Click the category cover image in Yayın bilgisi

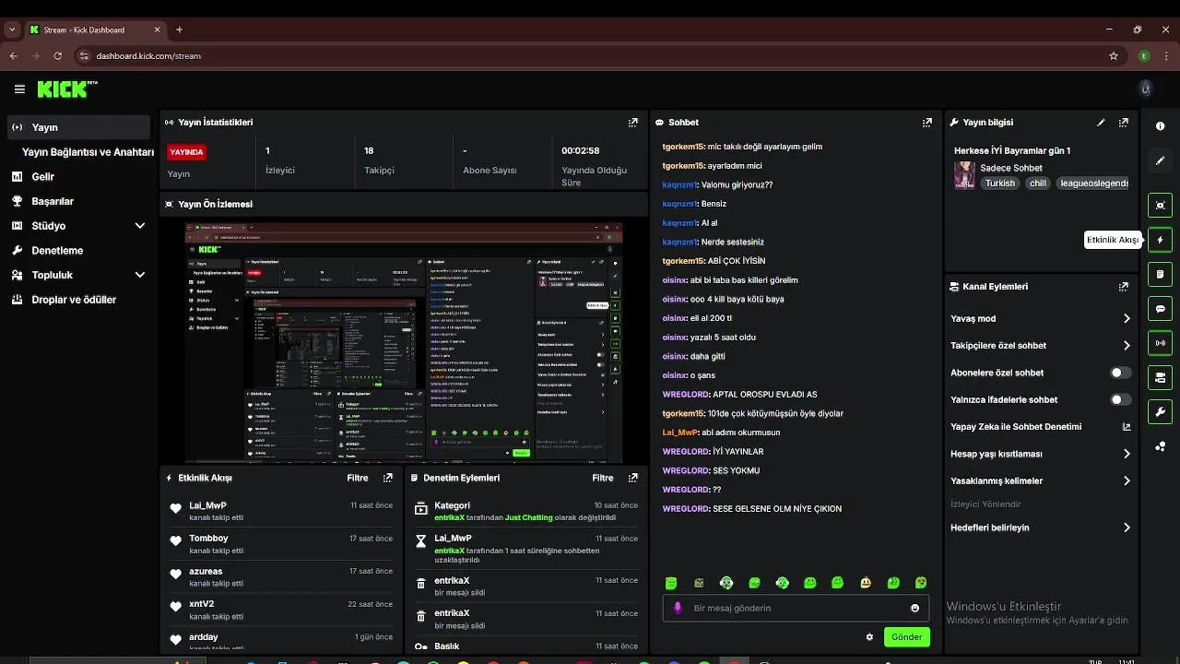tap(964, 174)
